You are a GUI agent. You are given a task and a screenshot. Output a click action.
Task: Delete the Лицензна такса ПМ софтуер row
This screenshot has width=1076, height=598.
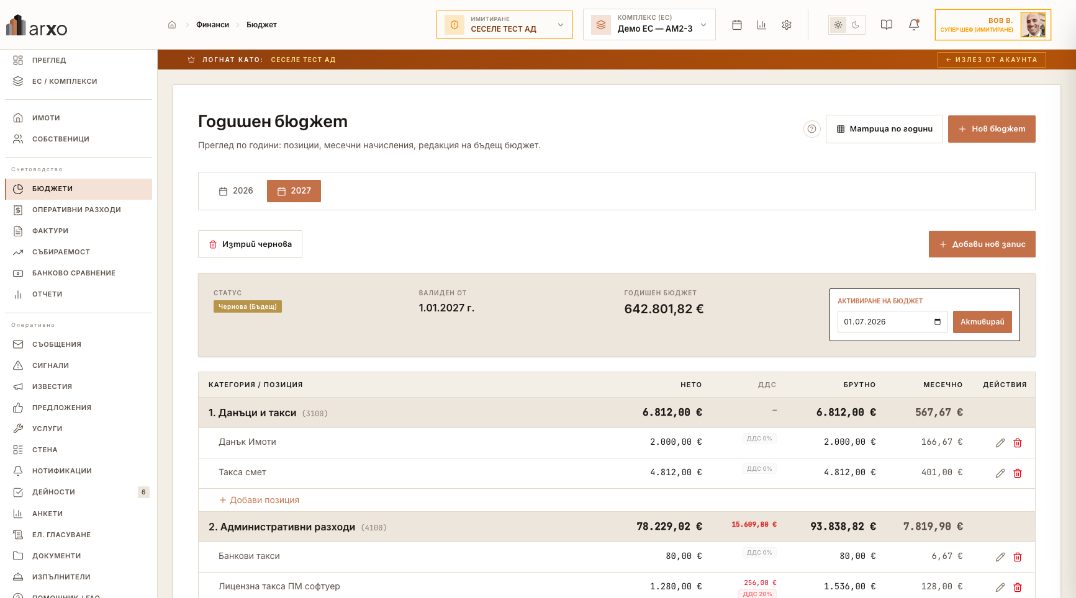pyautogui.click(x=1018, y=587)
